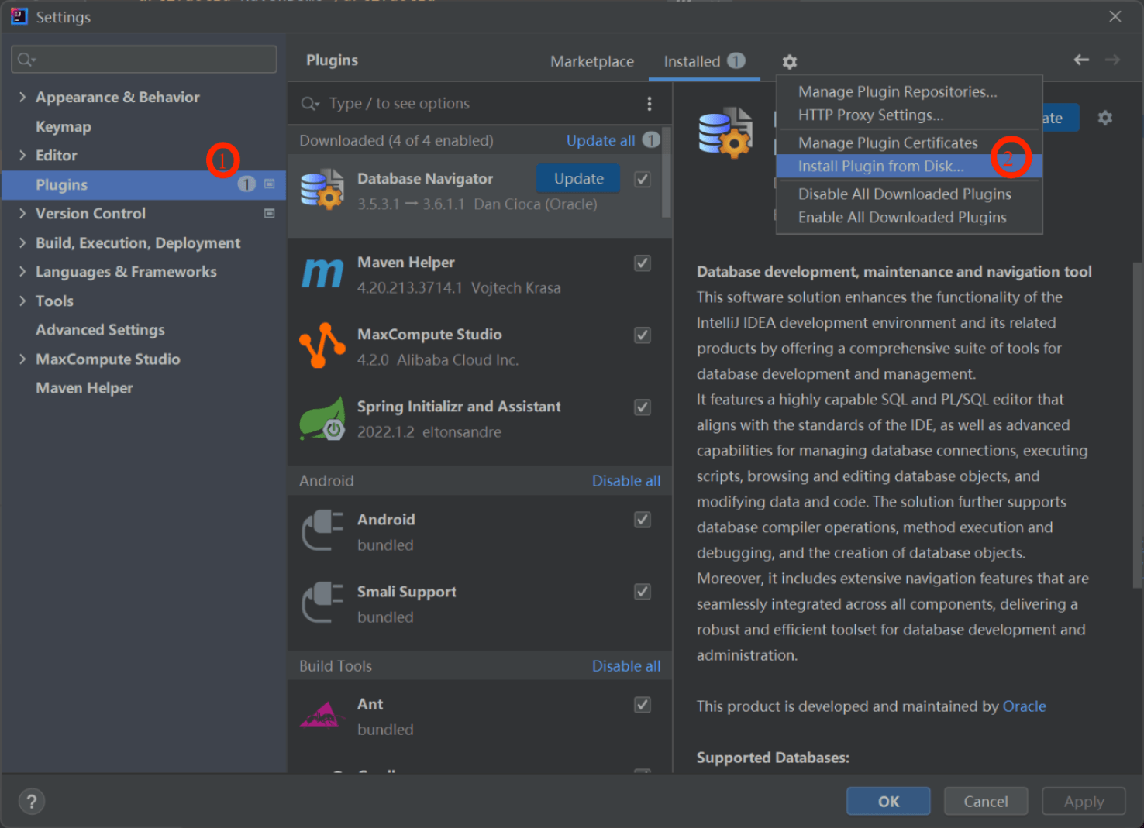Toggle the Ant plugin checkbox

coord(643,705)
